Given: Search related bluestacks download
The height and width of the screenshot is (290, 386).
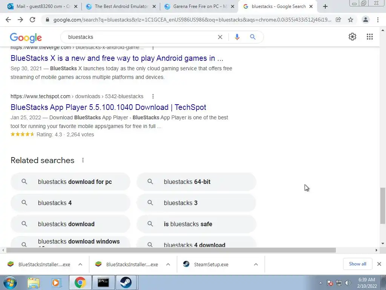Looking at the screenshot, I should (x=70, y=224).
